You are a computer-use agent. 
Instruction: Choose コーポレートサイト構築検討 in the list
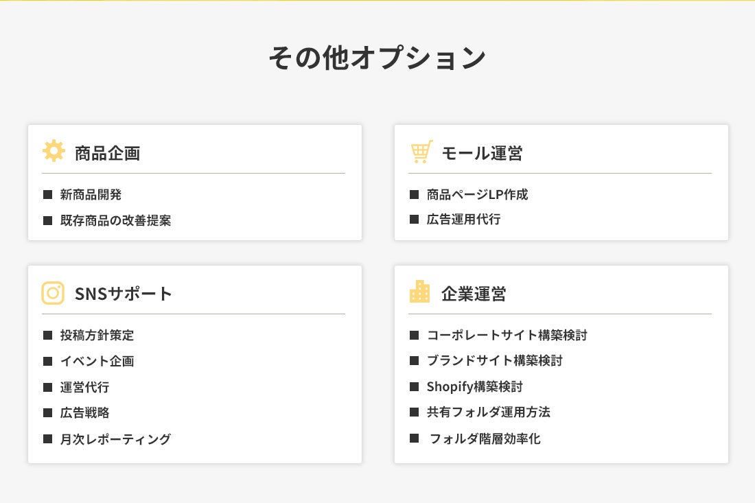(507, 335)
